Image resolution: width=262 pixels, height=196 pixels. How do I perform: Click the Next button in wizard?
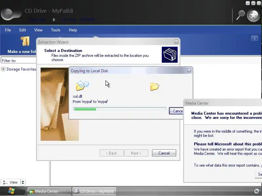(x=136, y=153)
